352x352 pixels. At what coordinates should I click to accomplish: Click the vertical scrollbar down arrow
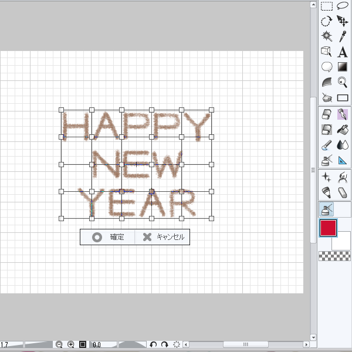click(313, 337)
